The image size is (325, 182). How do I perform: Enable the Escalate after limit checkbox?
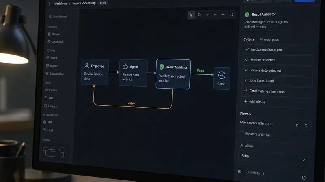[x=242, y=133]
